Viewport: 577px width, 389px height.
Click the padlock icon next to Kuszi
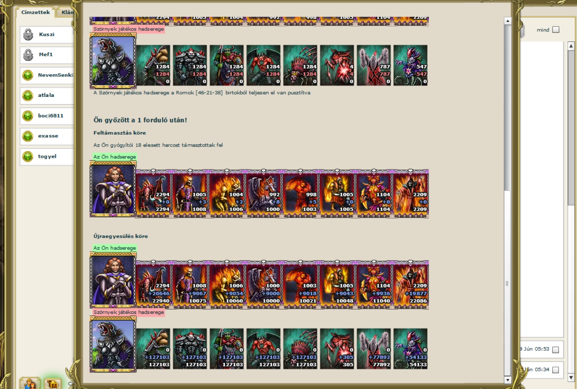coord(28,34)
